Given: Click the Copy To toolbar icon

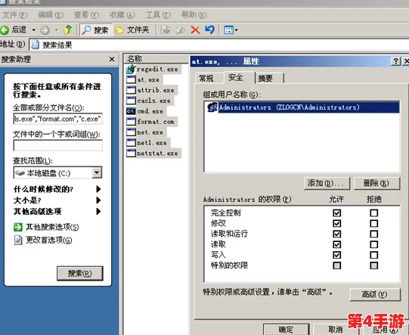Looking at the screenshot, I should tap(180, 30).
